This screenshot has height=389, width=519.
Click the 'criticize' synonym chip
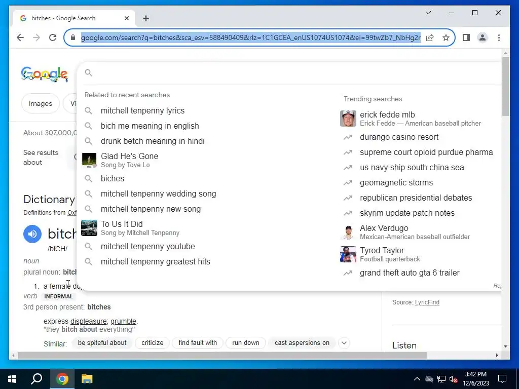tap(152, 343)
